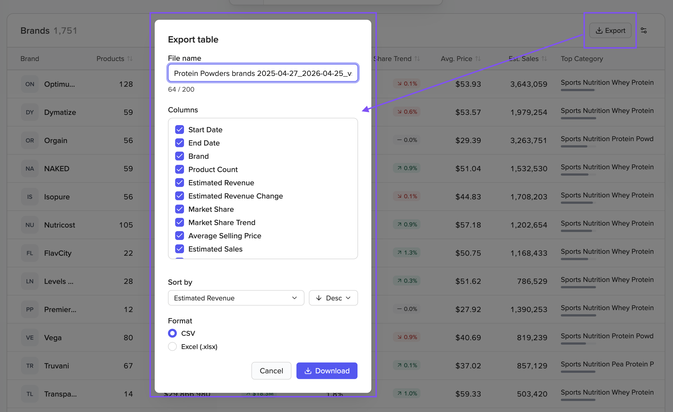The image size is (673, 412).
Task: Click the IS avatar for Isopure
Action: (x=30, y=197)
